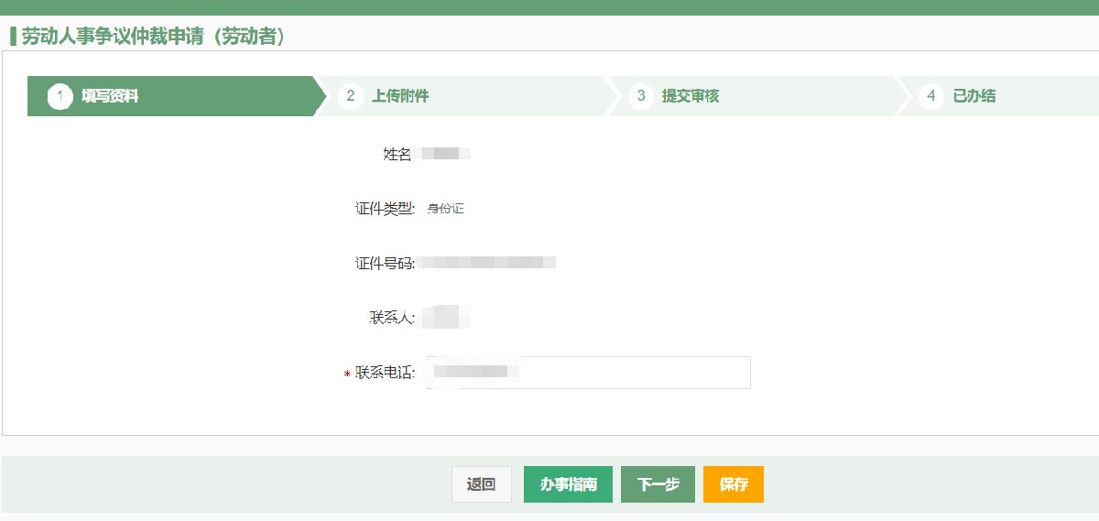Proceed with the 下一步 button
This screenshot has width=1099, height=521.
[x=658, y=484]
